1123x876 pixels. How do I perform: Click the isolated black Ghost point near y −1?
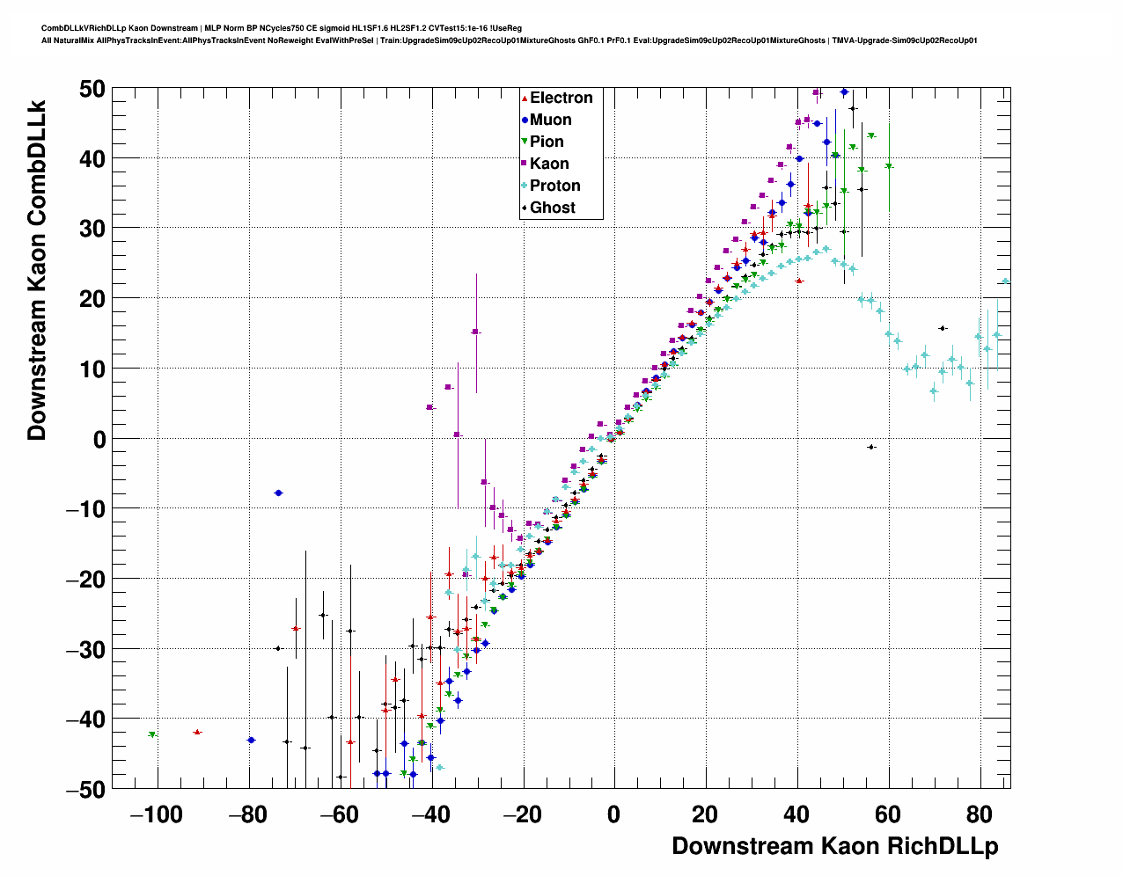coord(871,447)
